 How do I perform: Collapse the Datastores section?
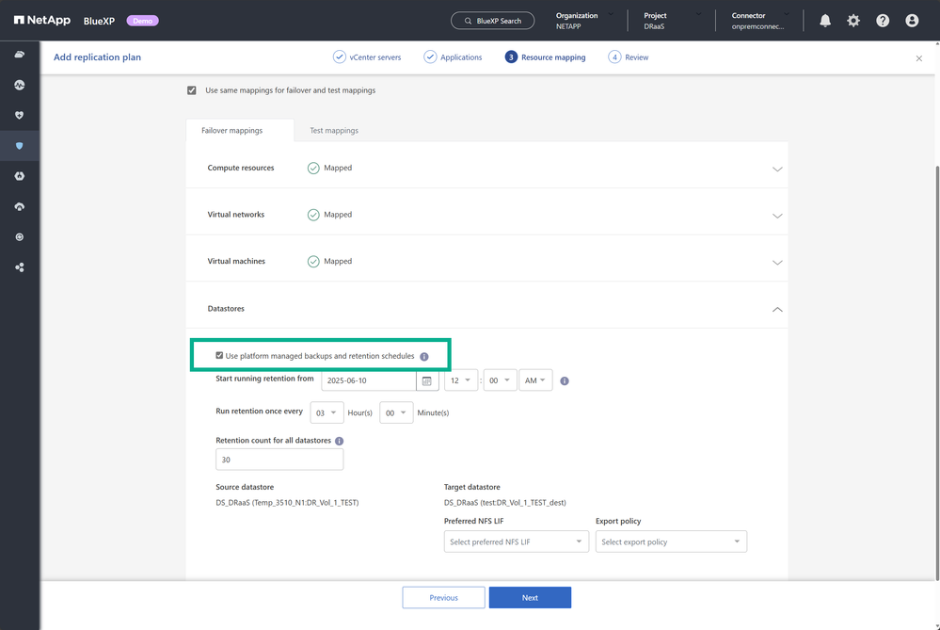tap(777, 309)
